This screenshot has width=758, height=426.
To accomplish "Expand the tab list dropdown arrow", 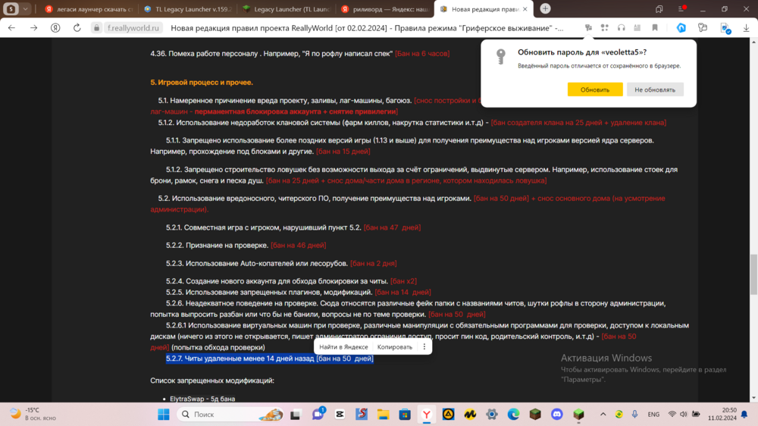I will tap(25, 8).
